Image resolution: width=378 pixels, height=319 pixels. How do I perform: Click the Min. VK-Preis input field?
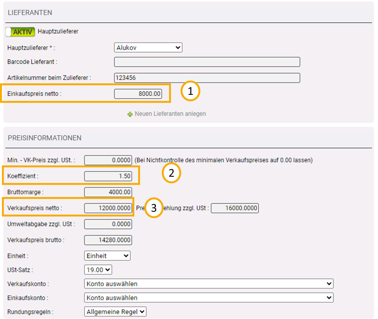click(108, 160)
